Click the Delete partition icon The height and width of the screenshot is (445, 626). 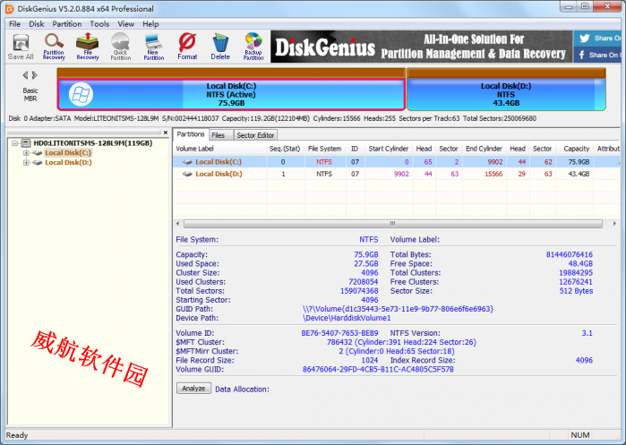click(x=220, y=46)
